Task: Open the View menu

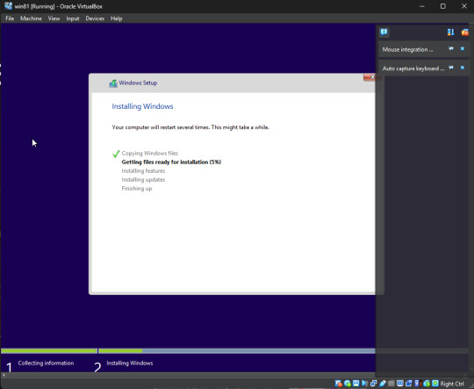Action: [x=54, y=18]
